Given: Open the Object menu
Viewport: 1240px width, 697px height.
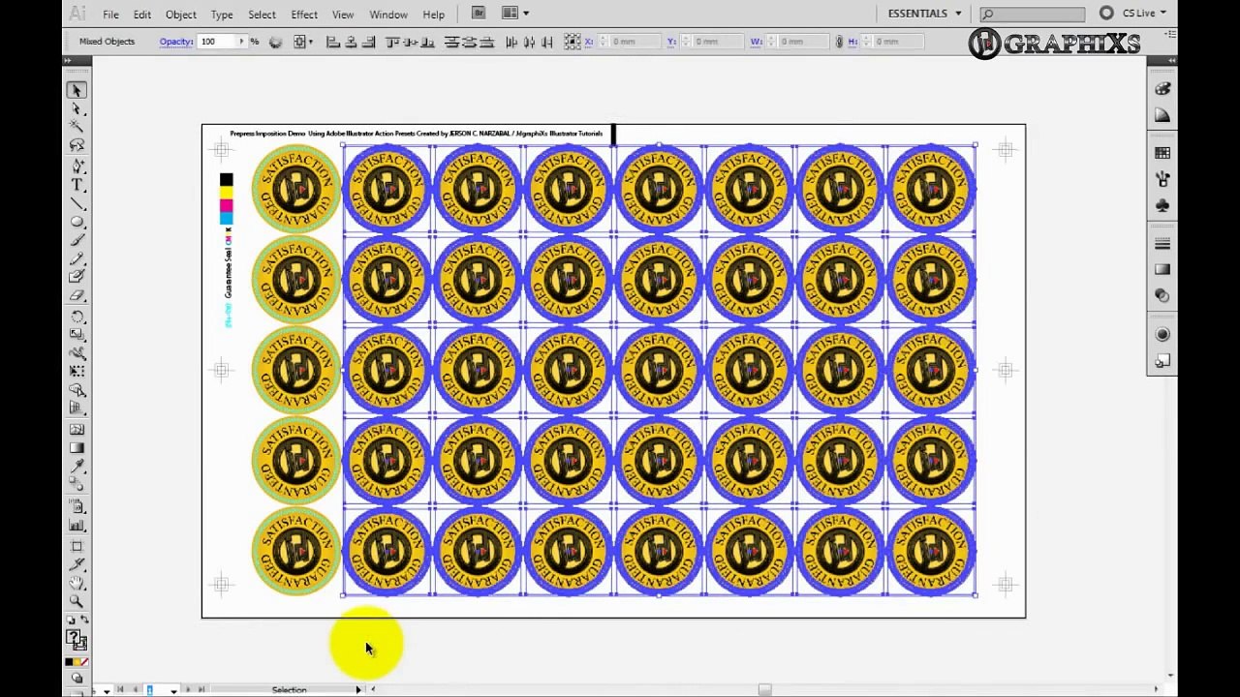Looking at the screenshot, I should [180, 15].
